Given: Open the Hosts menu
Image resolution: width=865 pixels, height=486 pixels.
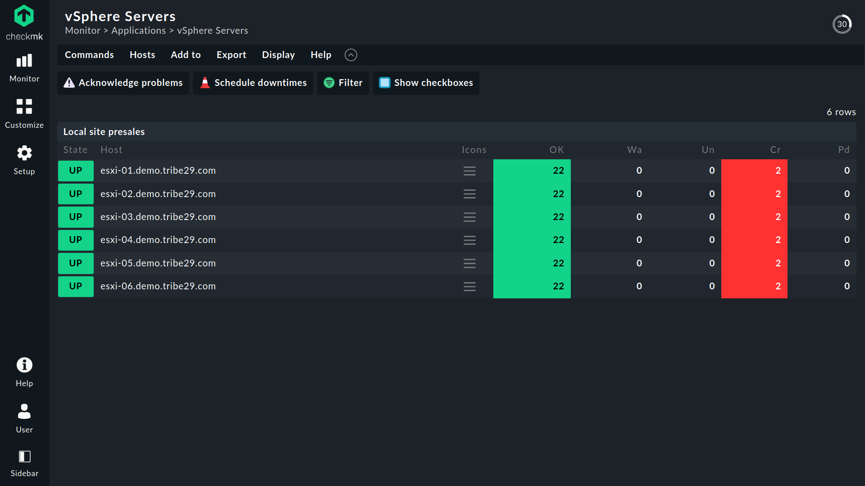Looking at the screenshot, I should click(x=142, y=55).
